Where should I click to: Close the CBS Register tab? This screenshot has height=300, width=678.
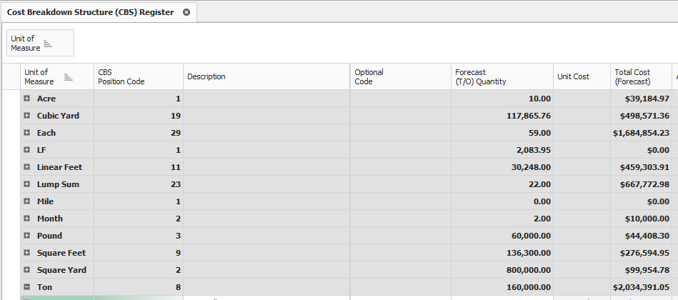pos(186,12)
